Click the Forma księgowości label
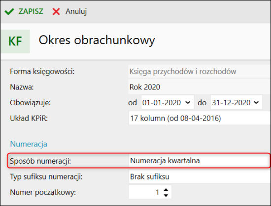 coord(42,72)
